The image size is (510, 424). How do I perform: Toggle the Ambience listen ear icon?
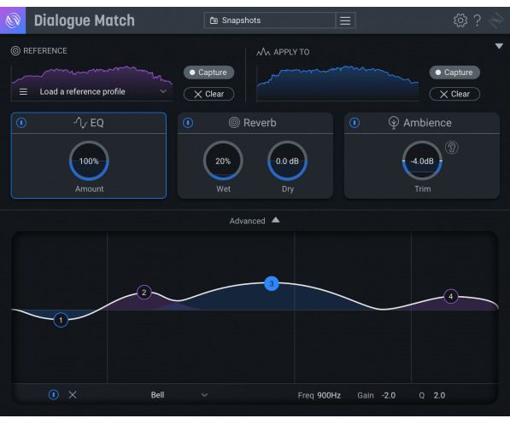click(x=452, y=148)
